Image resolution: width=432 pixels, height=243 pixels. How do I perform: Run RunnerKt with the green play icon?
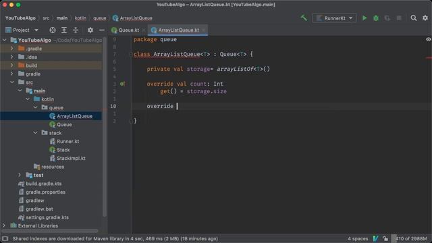coord(364,18)
